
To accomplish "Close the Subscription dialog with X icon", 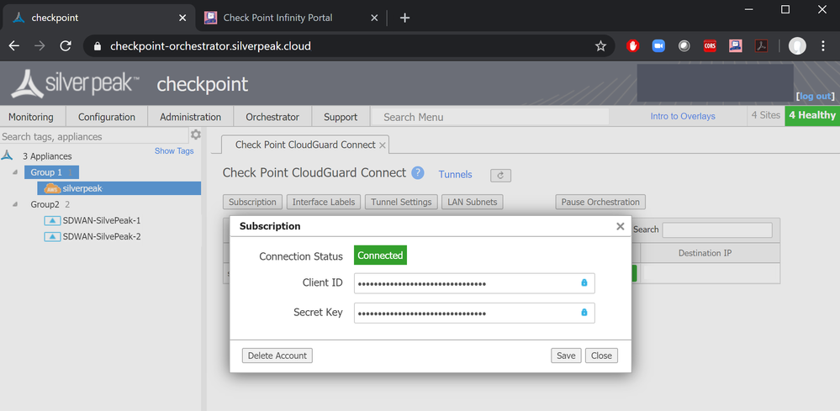I will (621, 226).
